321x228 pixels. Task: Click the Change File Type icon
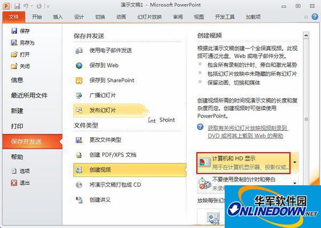pyautogui.click(x=79, y=140)
